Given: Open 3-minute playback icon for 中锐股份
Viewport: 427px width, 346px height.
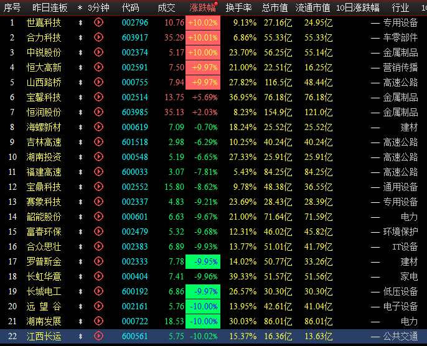Looking at the screenshot, I should (x=98, y=52).
